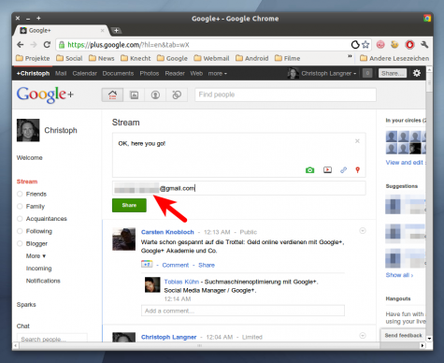Add a video to the post
444x363 pixels.
pyautogui.click(x=327, y=170)
